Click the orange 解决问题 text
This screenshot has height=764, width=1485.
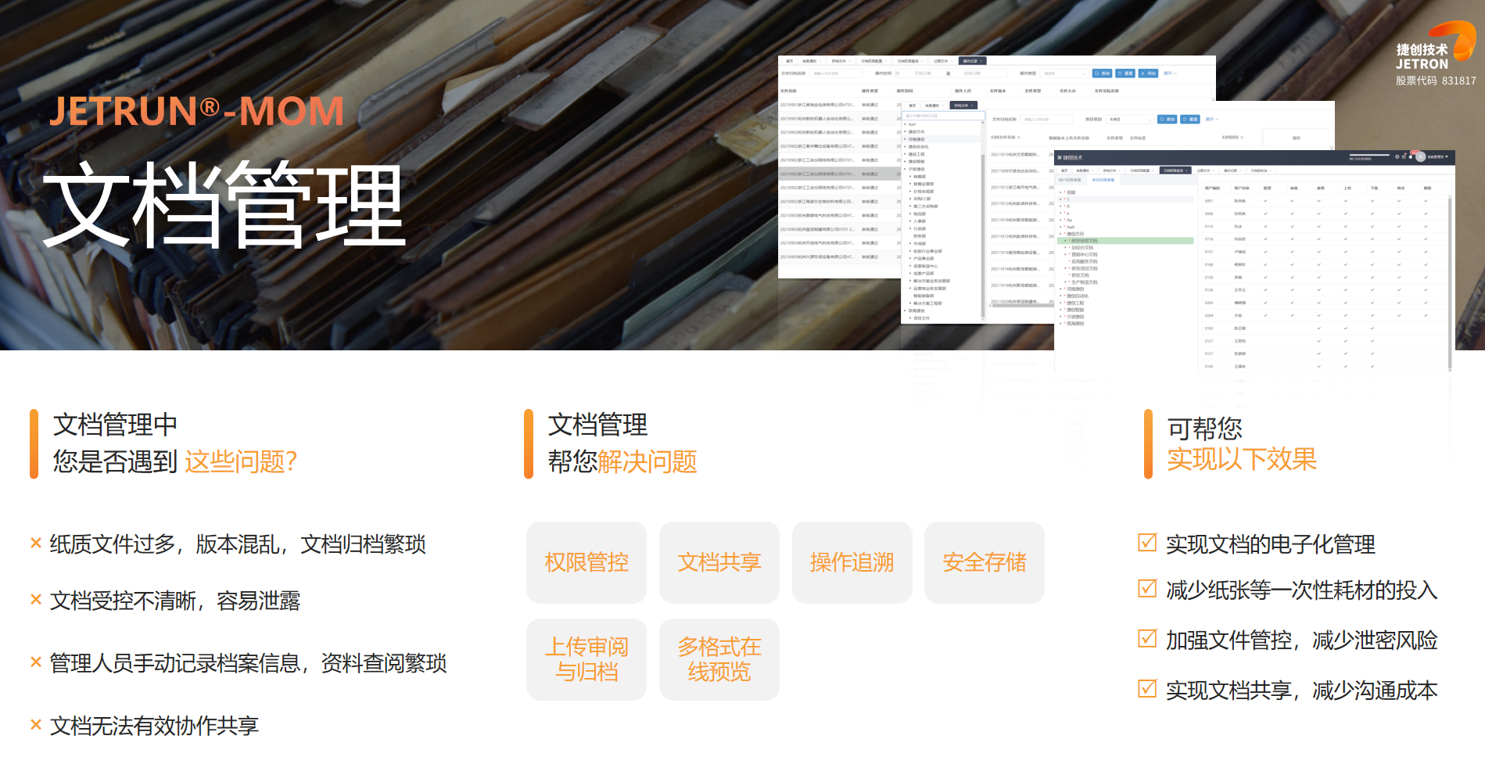[x=647, y=461]
